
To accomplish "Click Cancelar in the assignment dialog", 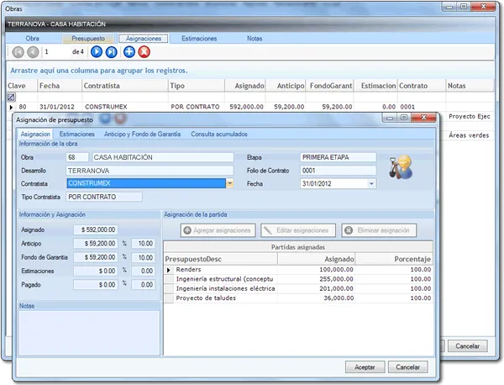I will point(408,367).
